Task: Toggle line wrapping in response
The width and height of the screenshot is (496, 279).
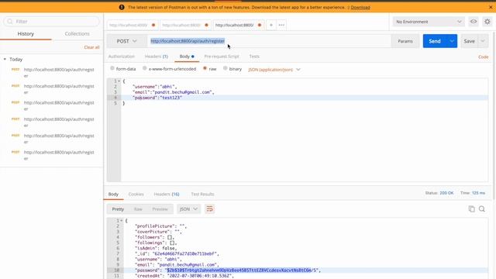Action: [x=209, y=208]
